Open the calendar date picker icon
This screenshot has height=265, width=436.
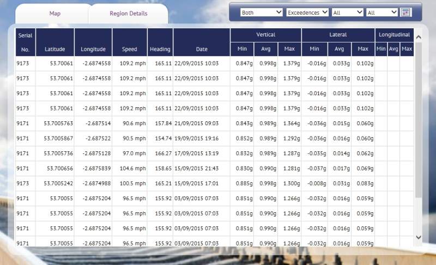point(405,12)
